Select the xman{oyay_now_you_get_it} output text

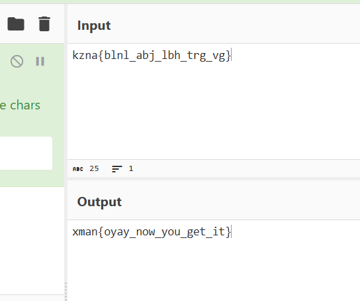click(152, 232)
